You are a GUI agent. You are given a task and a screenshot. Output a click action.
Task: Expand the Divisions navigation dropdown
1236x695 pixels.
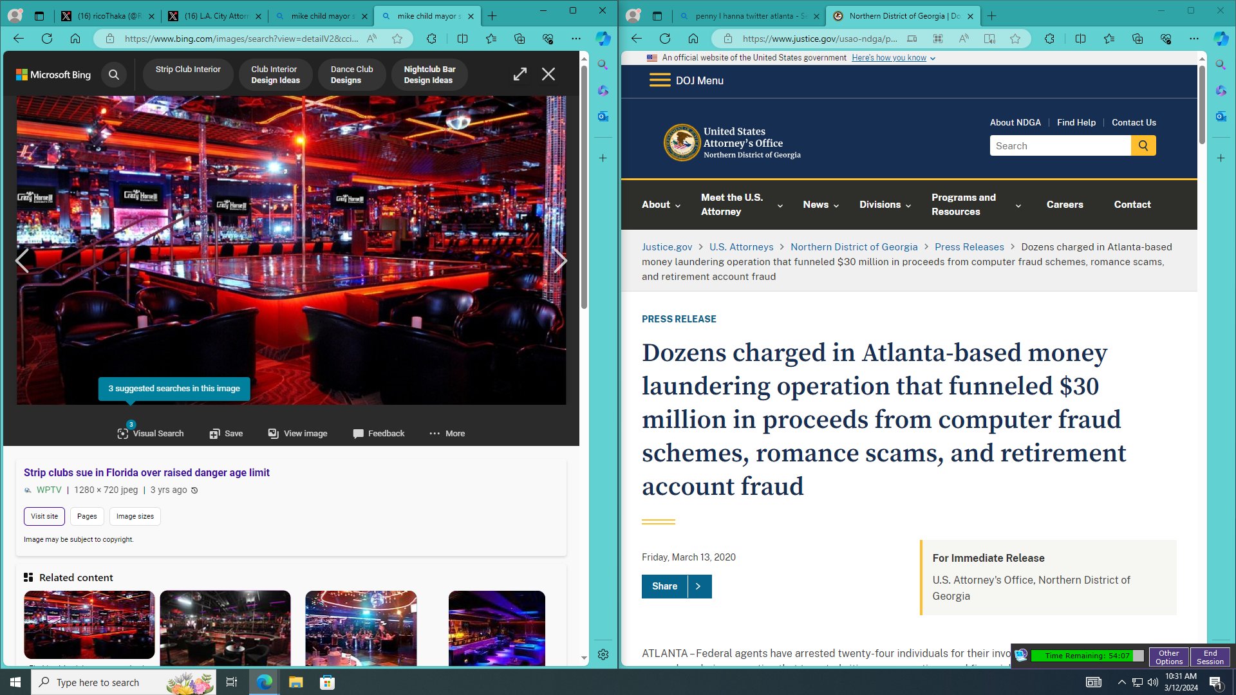(885, 205)
